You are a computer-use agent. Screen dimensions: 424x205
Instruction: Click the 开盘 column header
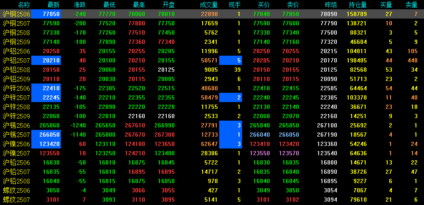tap(169, 5)
